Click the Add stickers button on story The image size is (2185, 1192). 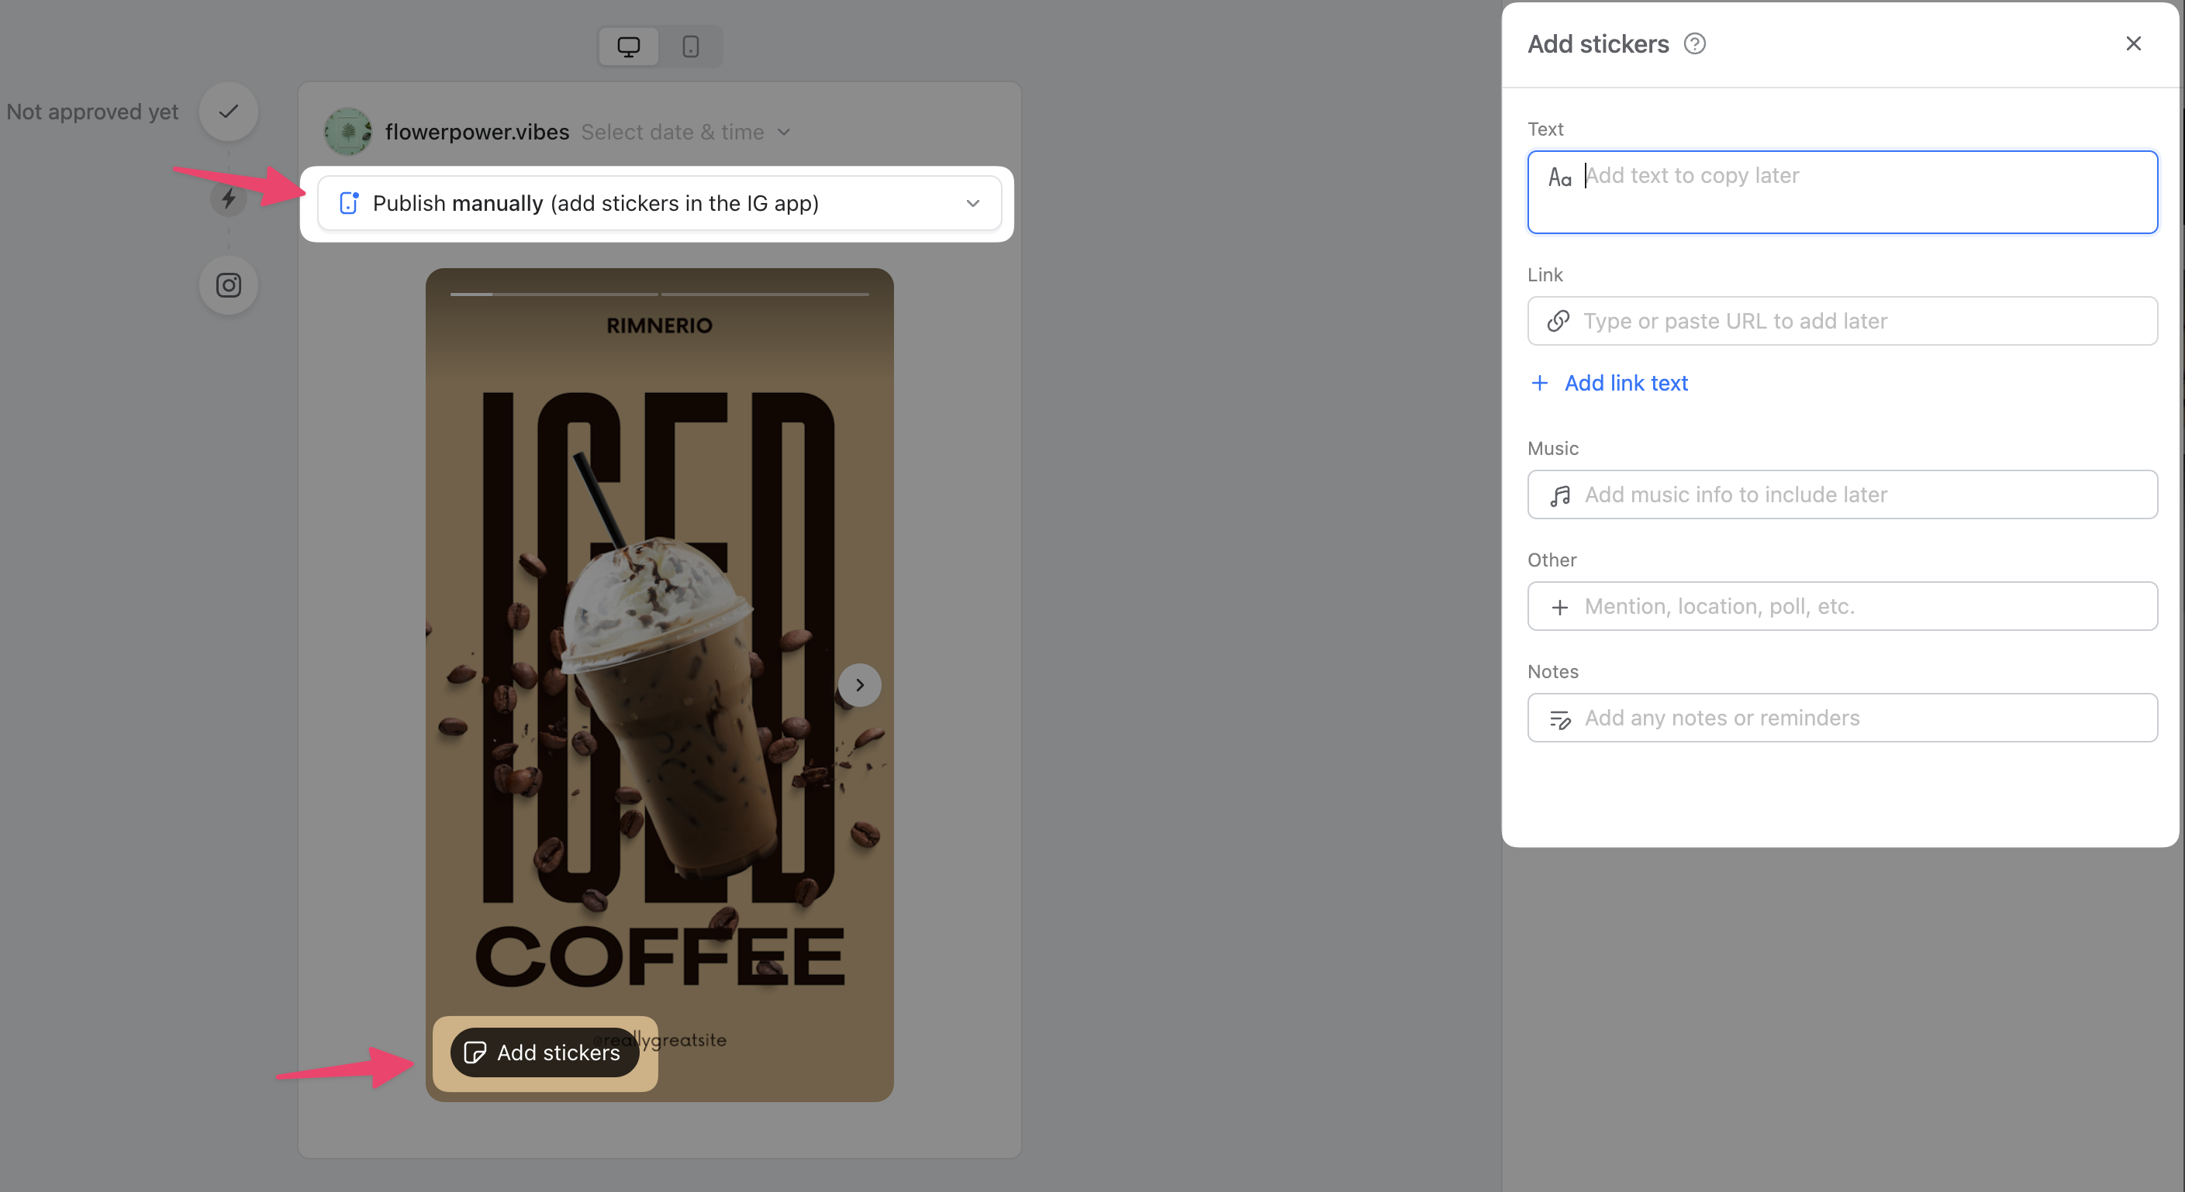tap(544, 1052)
